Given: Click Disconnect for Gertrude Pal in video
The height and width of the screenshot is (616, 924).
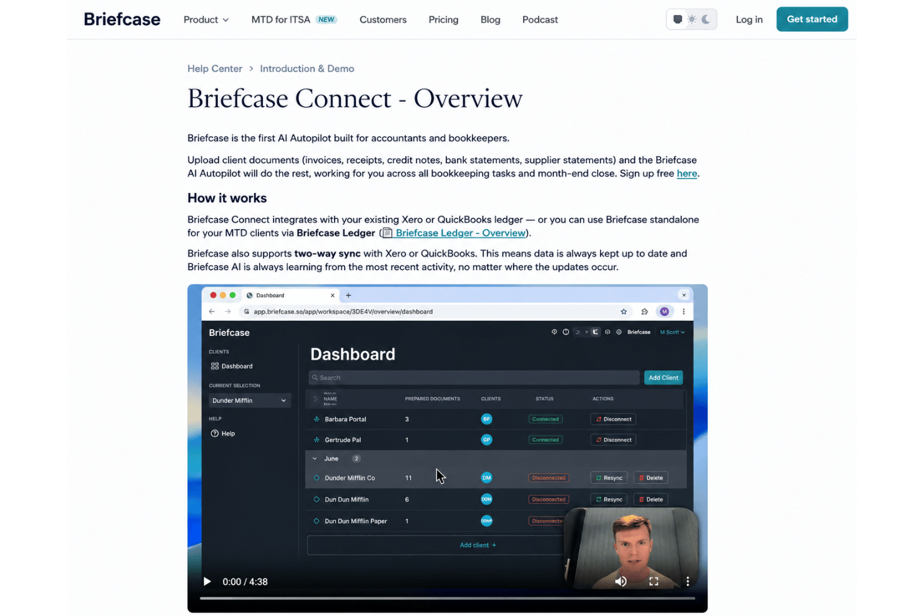Looking at the screenshot, I should (613, 440).
